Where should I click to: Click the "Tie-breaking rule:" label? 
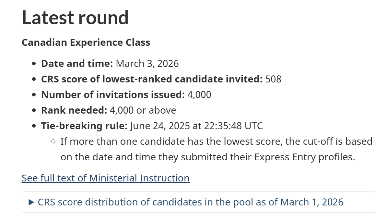(84, 126)
